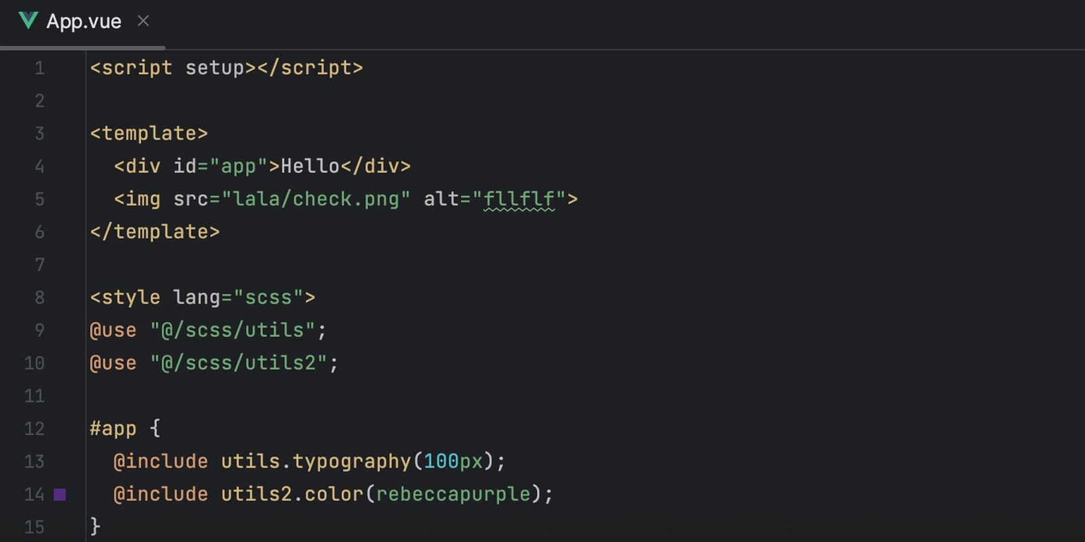
Task: Click line number 12 in the gutter
Action: pyautogui.click(x=34, y=429)
